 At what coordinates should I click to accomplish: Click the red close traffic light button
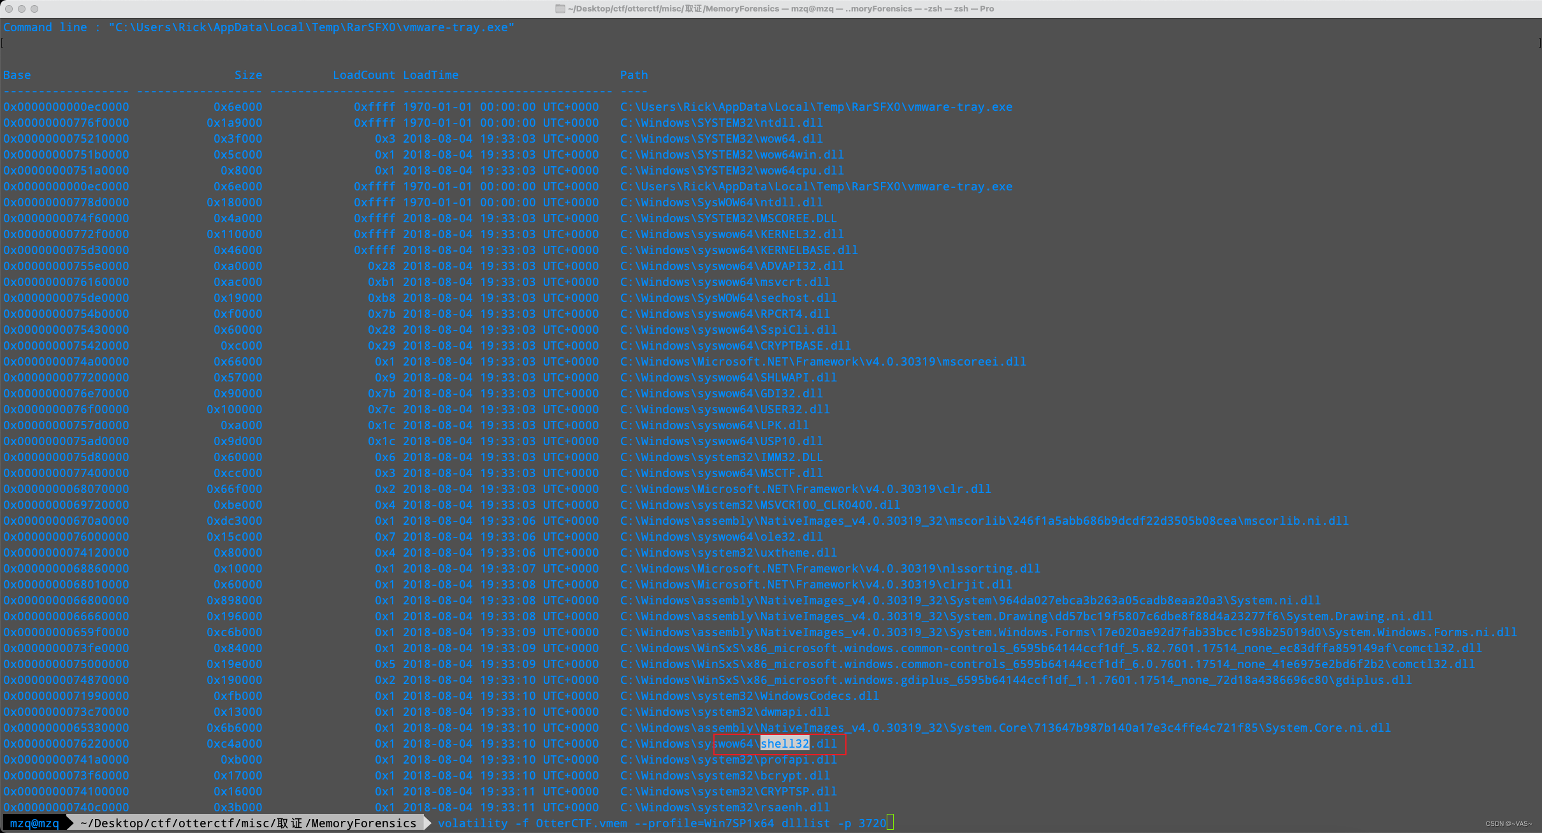click(10, 8)
